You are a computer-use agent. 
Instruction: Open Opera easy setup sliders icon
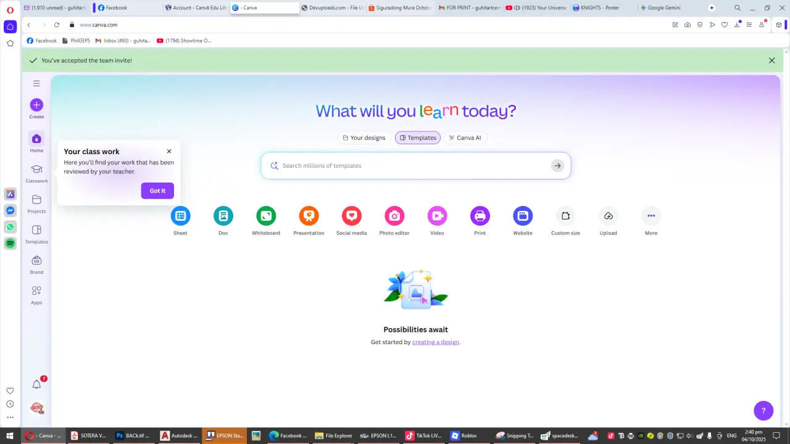749,25
